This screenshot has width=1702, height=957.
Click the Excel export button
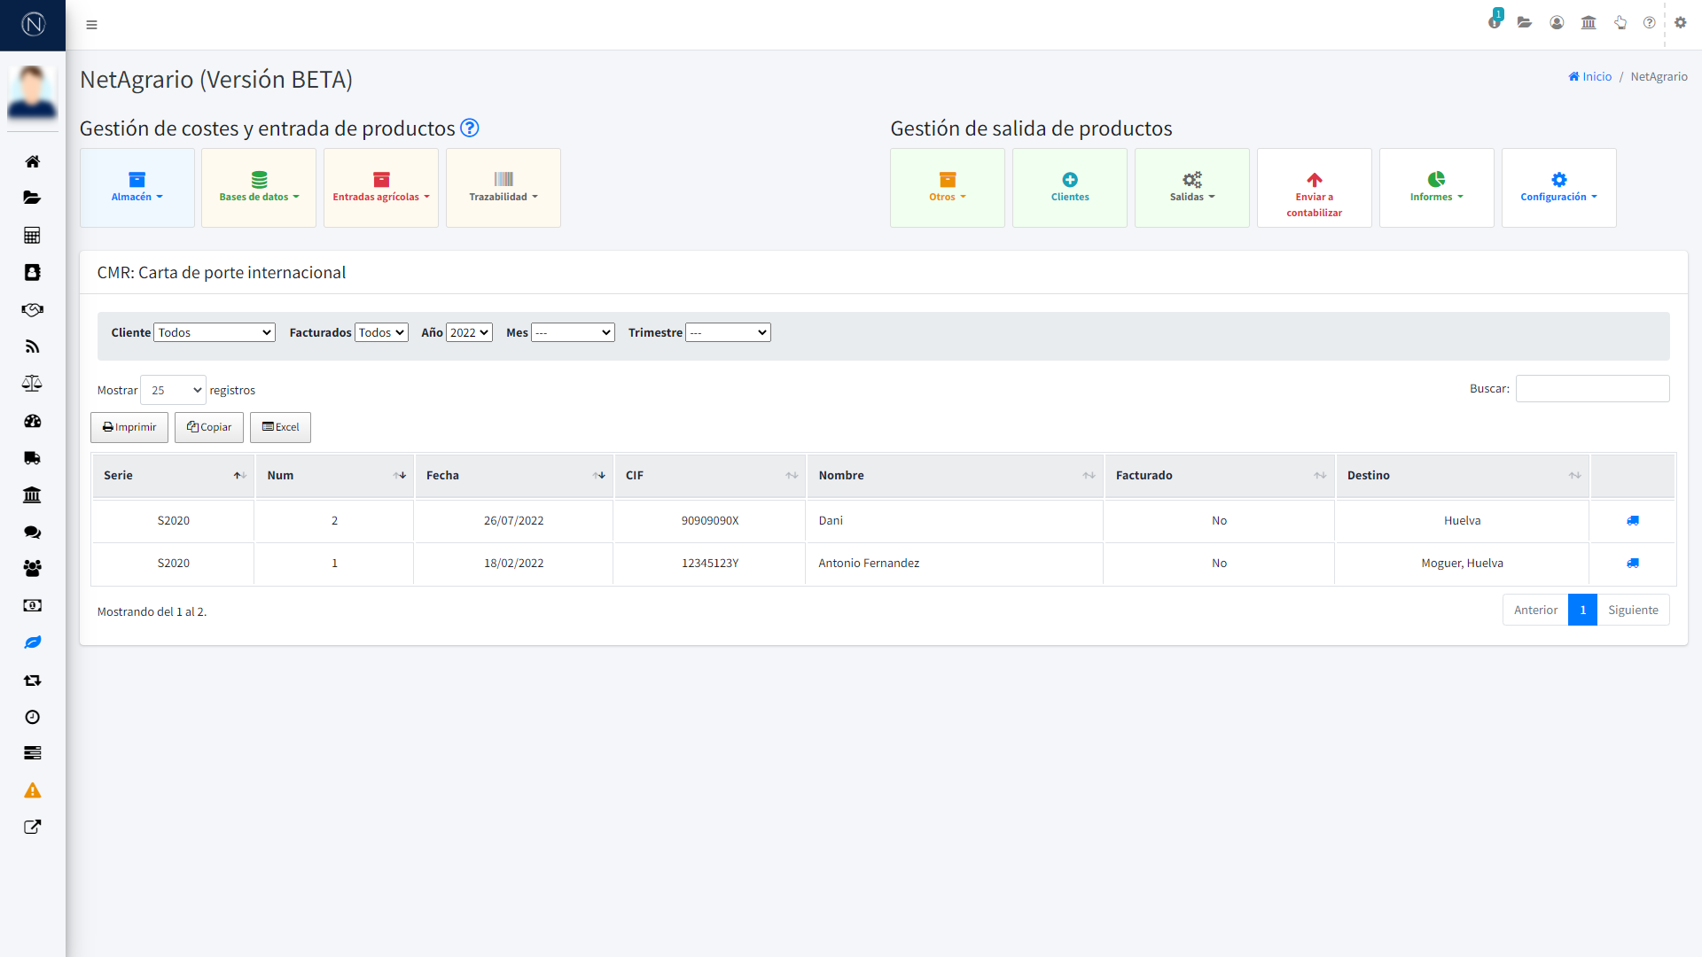[x=280, y=427]
